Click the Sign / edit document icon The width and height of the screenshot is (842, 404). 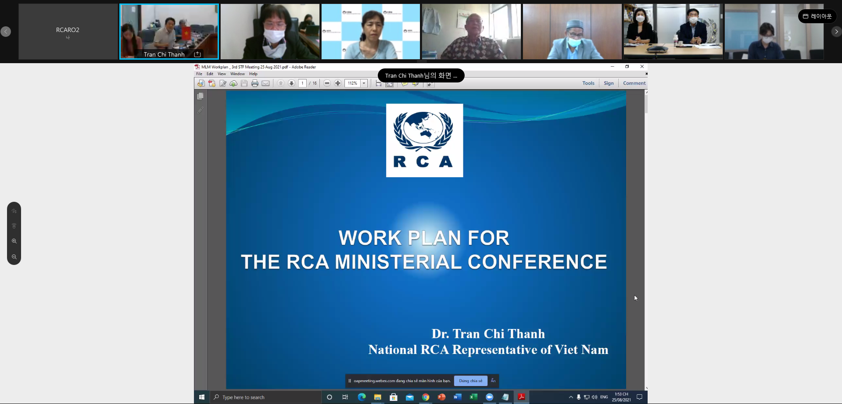click(x=223, y=83)
